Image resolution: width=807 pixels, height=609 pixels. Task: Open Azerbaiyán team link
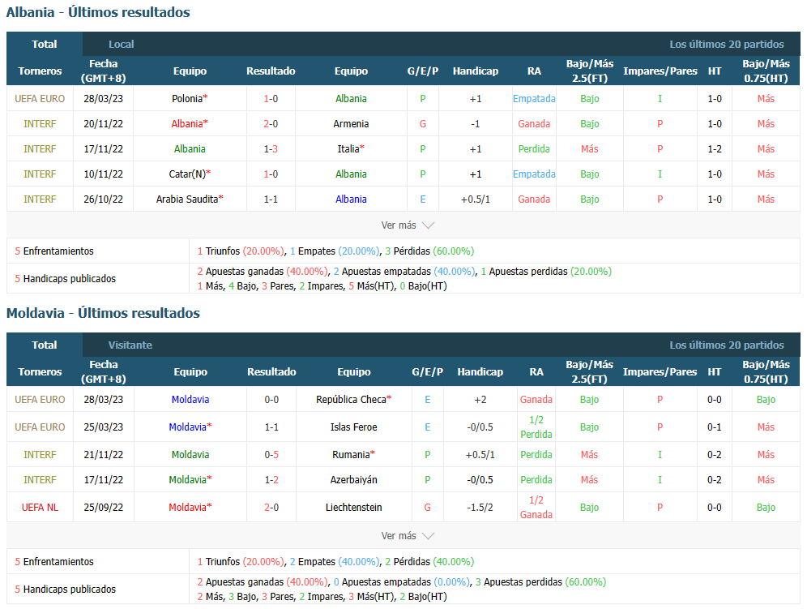[x=353, y=480]
